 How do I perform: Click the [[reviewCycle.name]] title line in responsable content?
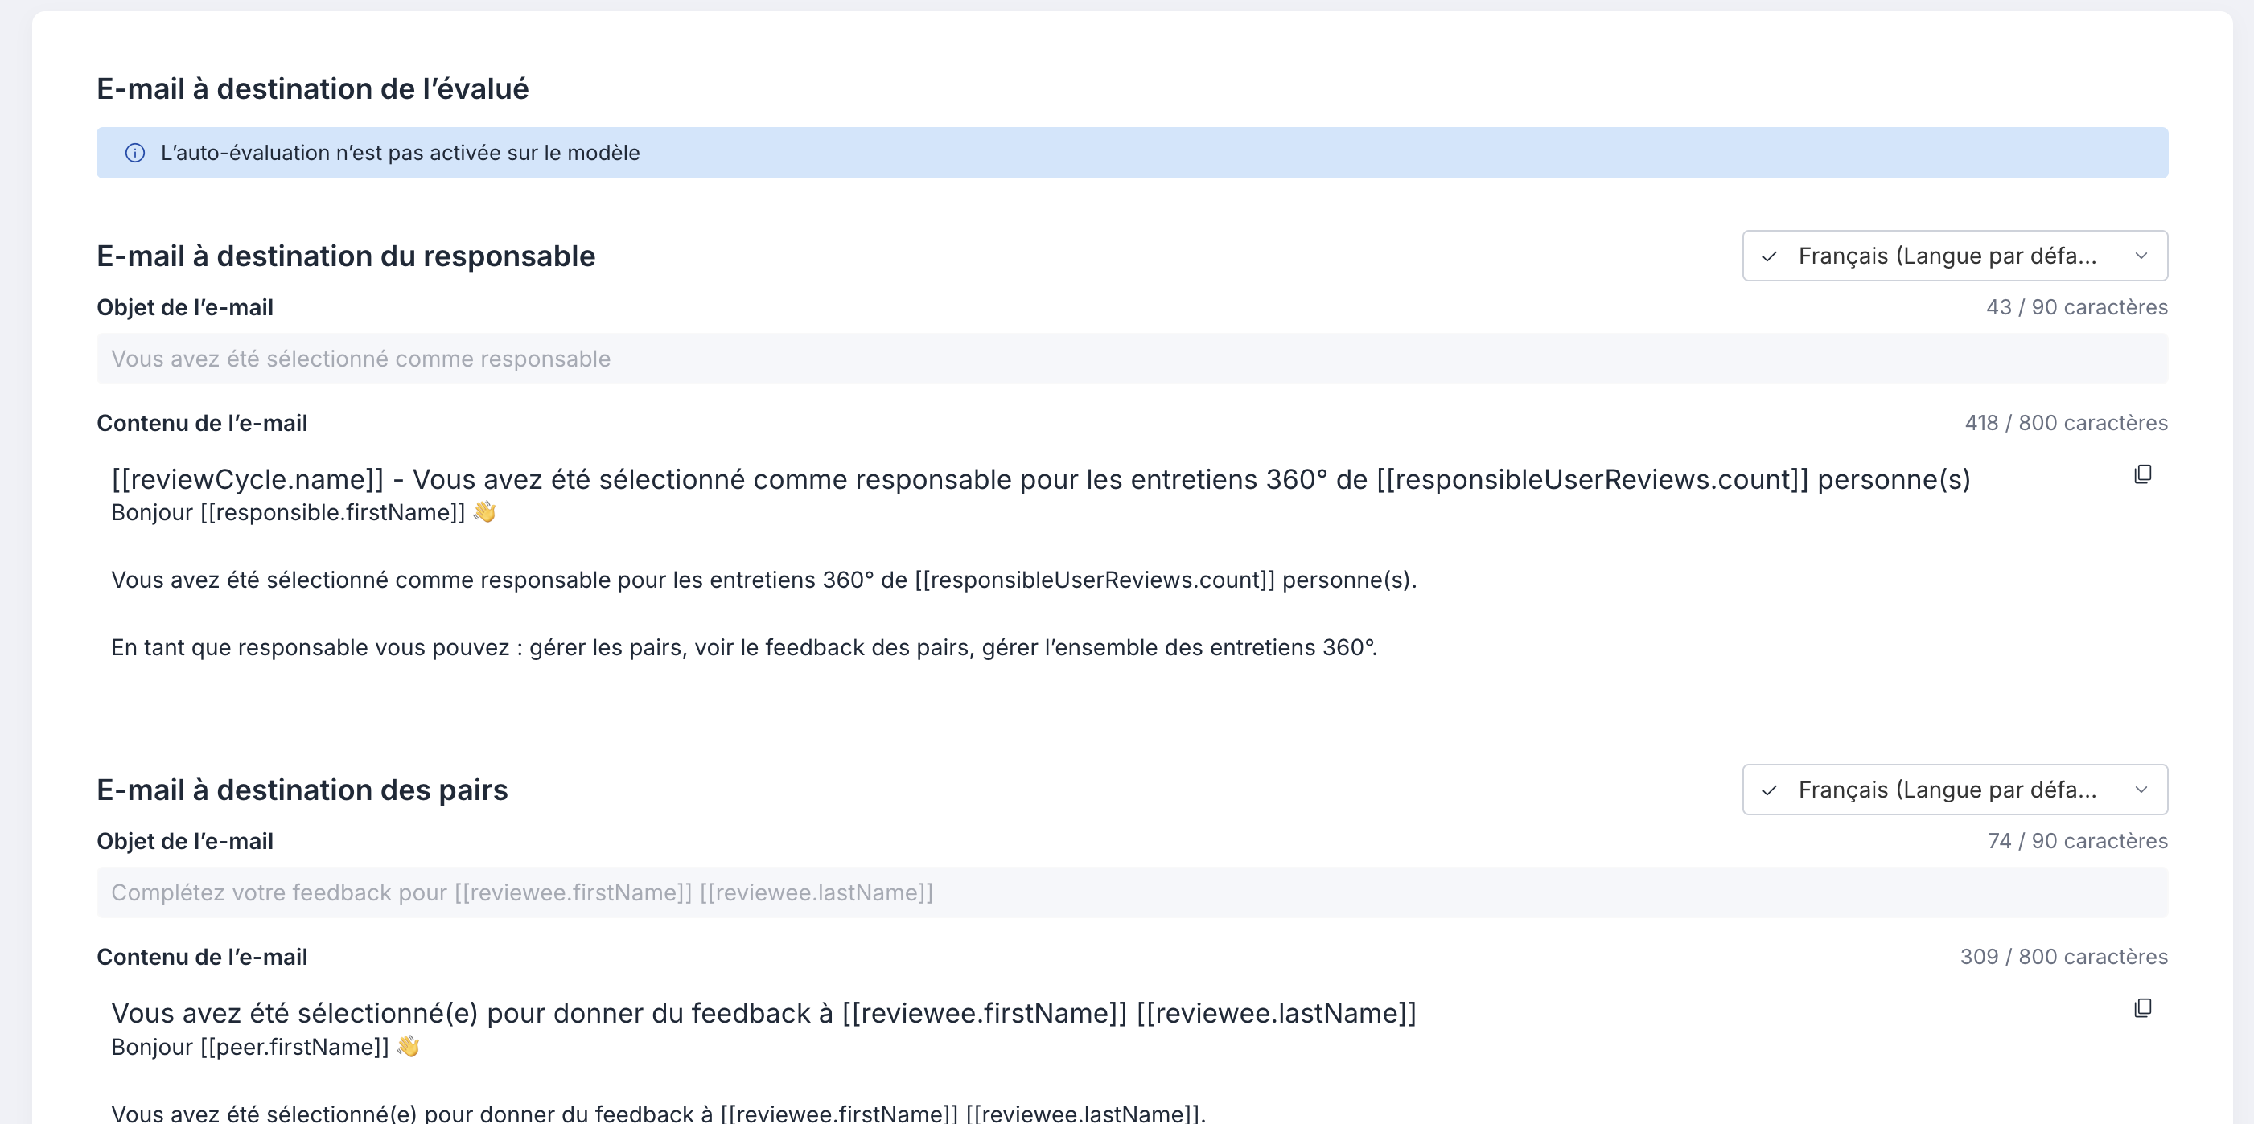tap(1040, 479)
